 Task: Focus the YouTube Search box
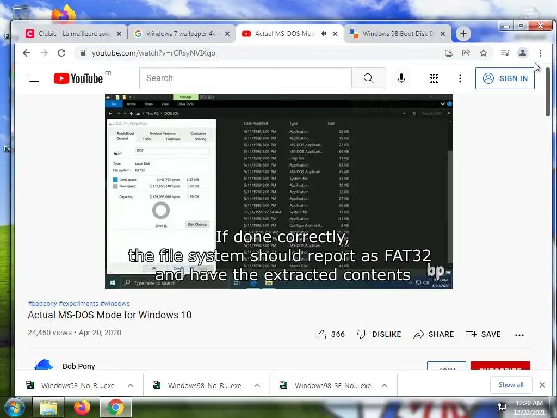point(245,78)
